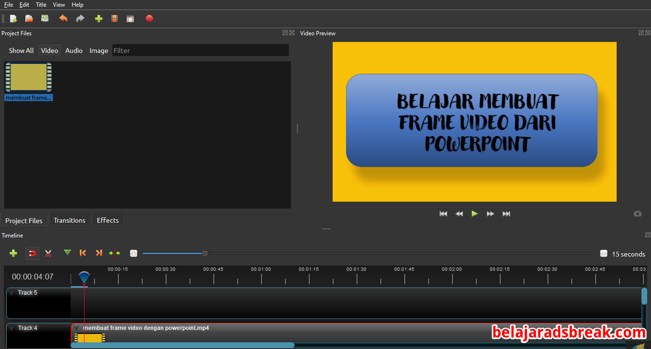Float the Timeline panel
The image size is (651, 349).
648,235
